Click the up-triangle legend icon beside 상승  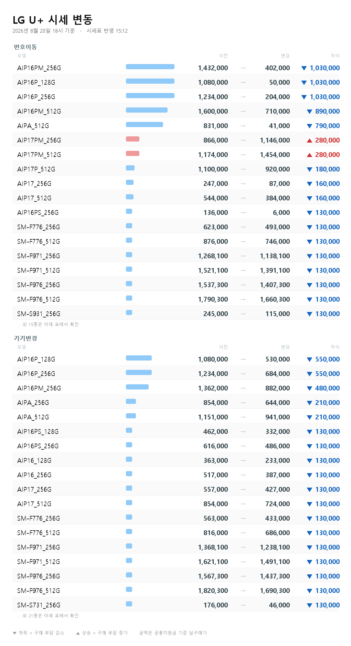[x=78, y=633]
